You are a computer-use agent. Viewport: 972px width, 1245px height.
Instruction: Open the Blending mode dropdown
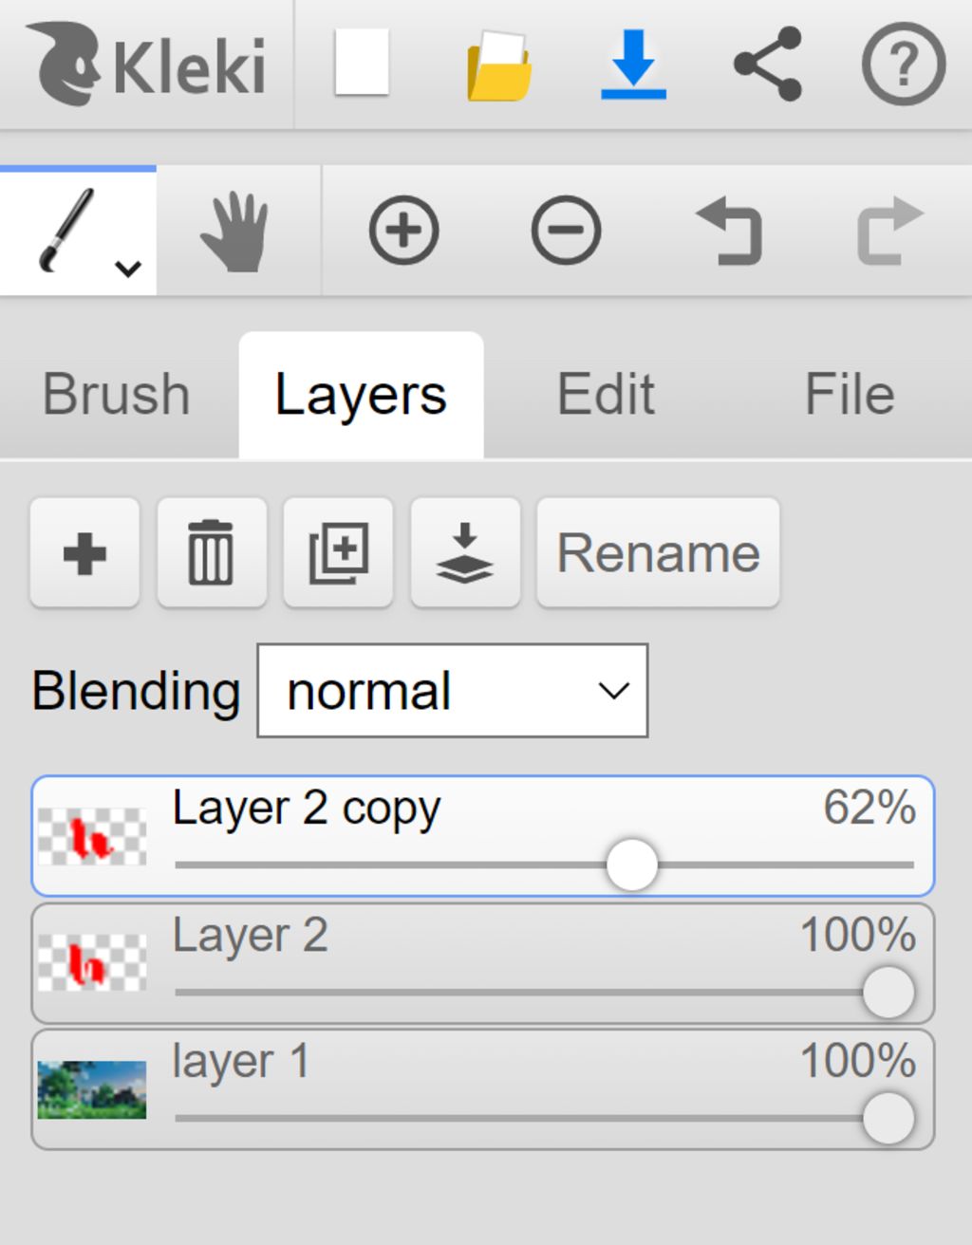coord(453,691)
